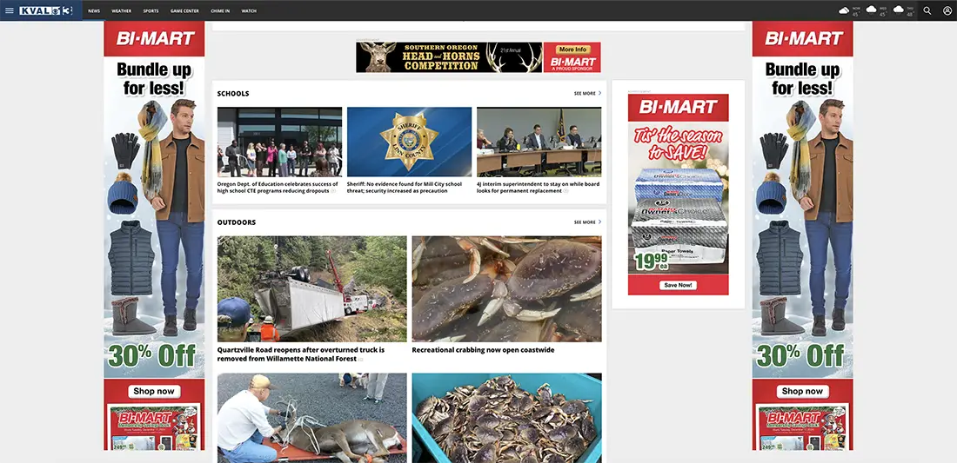Click 19.99 price on paper towels ad
Viewport: 957px width, 463px height.
click(651, 262)
